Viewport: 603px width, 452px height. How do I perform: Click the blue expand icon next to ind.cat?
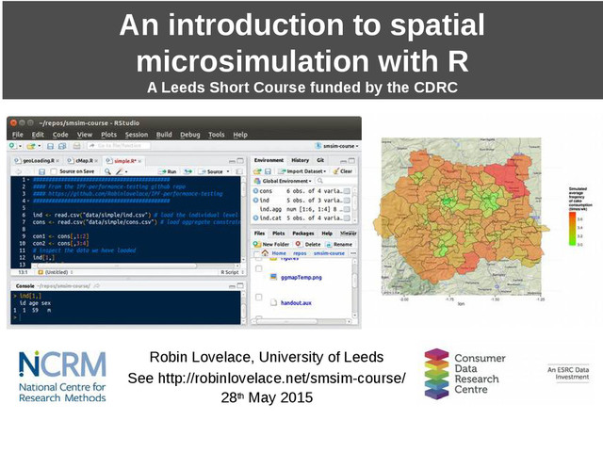[255, 218]
